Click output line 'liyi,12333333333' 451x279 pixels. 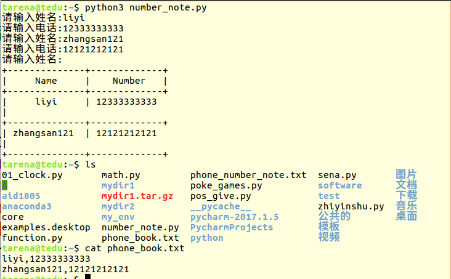click(46, 259)
